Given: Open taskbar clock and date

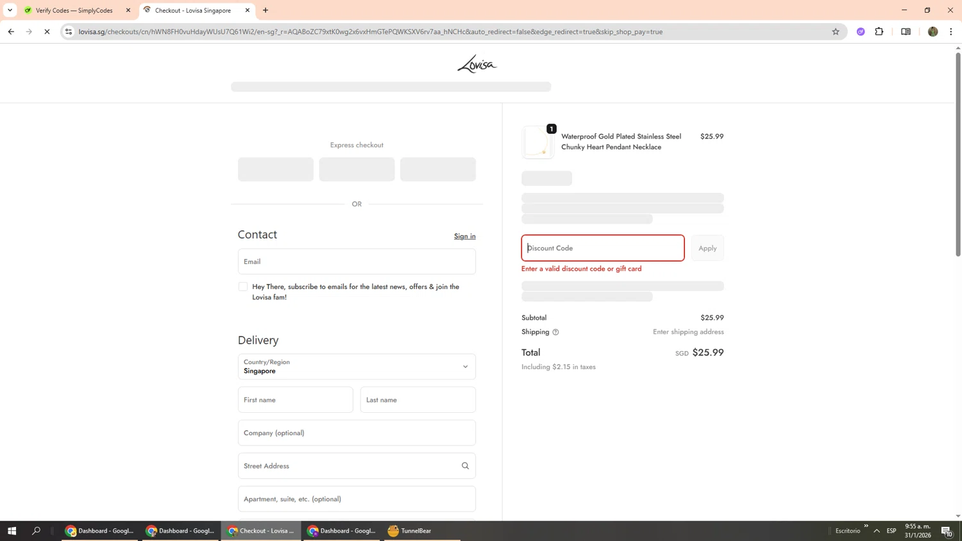Looking at the screenshot, I should (x=918, y=531).
